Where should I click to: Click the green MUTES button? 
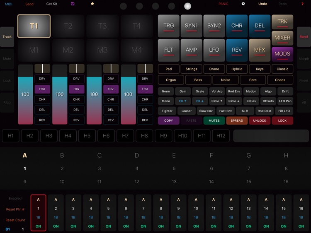pos(214,120)
